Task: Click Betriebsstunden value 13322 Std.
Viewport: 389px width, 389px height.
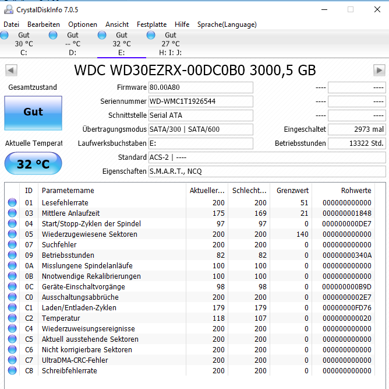Action: (357, 143)
